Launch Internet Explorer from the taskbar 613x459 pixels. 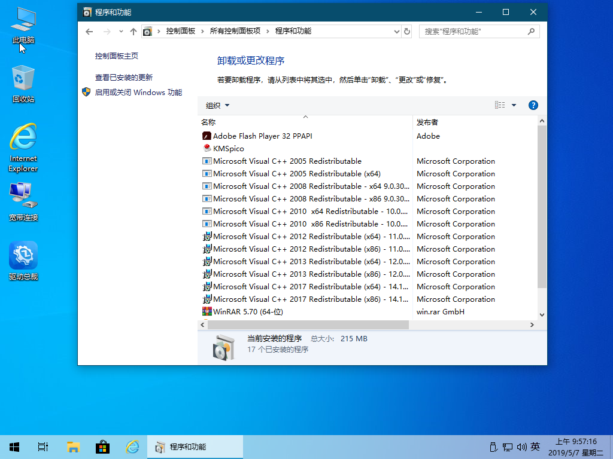(132, 447)
